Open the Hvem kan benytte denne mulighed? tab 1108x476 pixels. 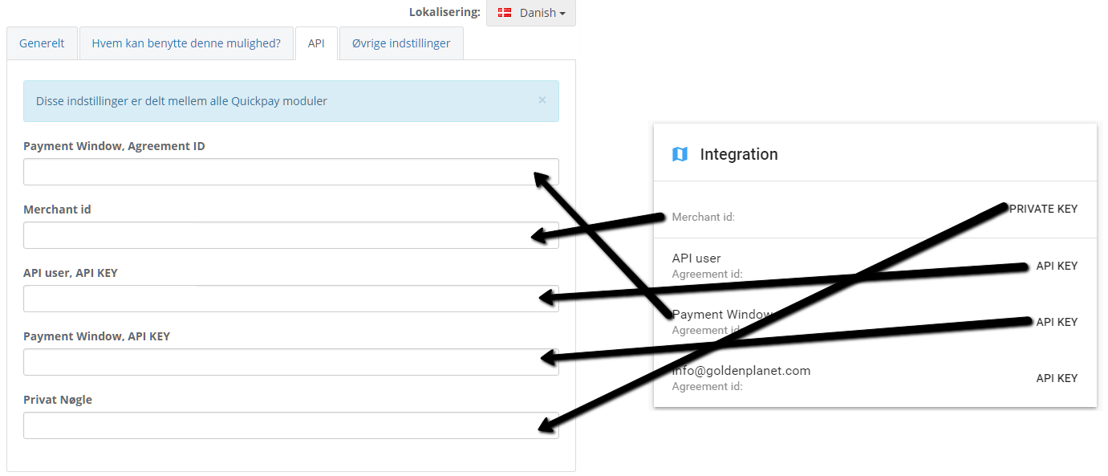point(186,43)
